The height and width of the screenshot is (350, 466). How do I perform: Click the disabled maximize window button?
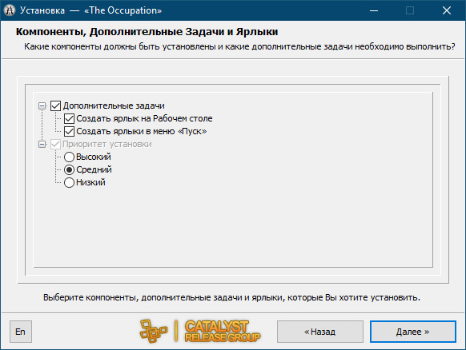pos(410,10)
